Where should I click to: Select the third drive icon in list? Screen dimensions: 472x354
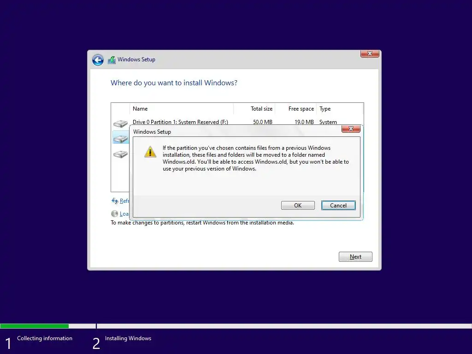click(120, 154)
